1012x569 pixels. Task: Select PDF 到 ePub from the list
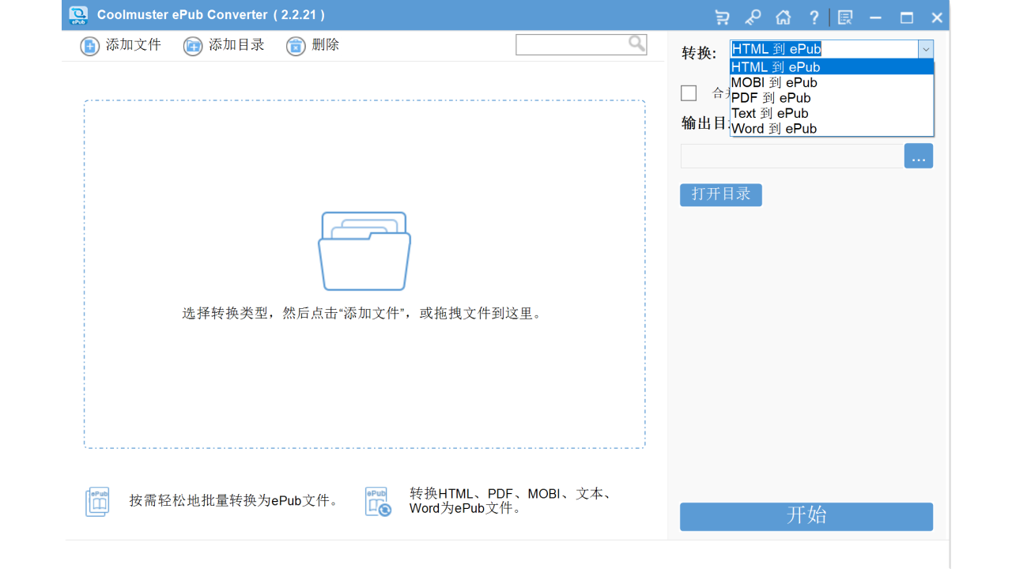point(771,97)
